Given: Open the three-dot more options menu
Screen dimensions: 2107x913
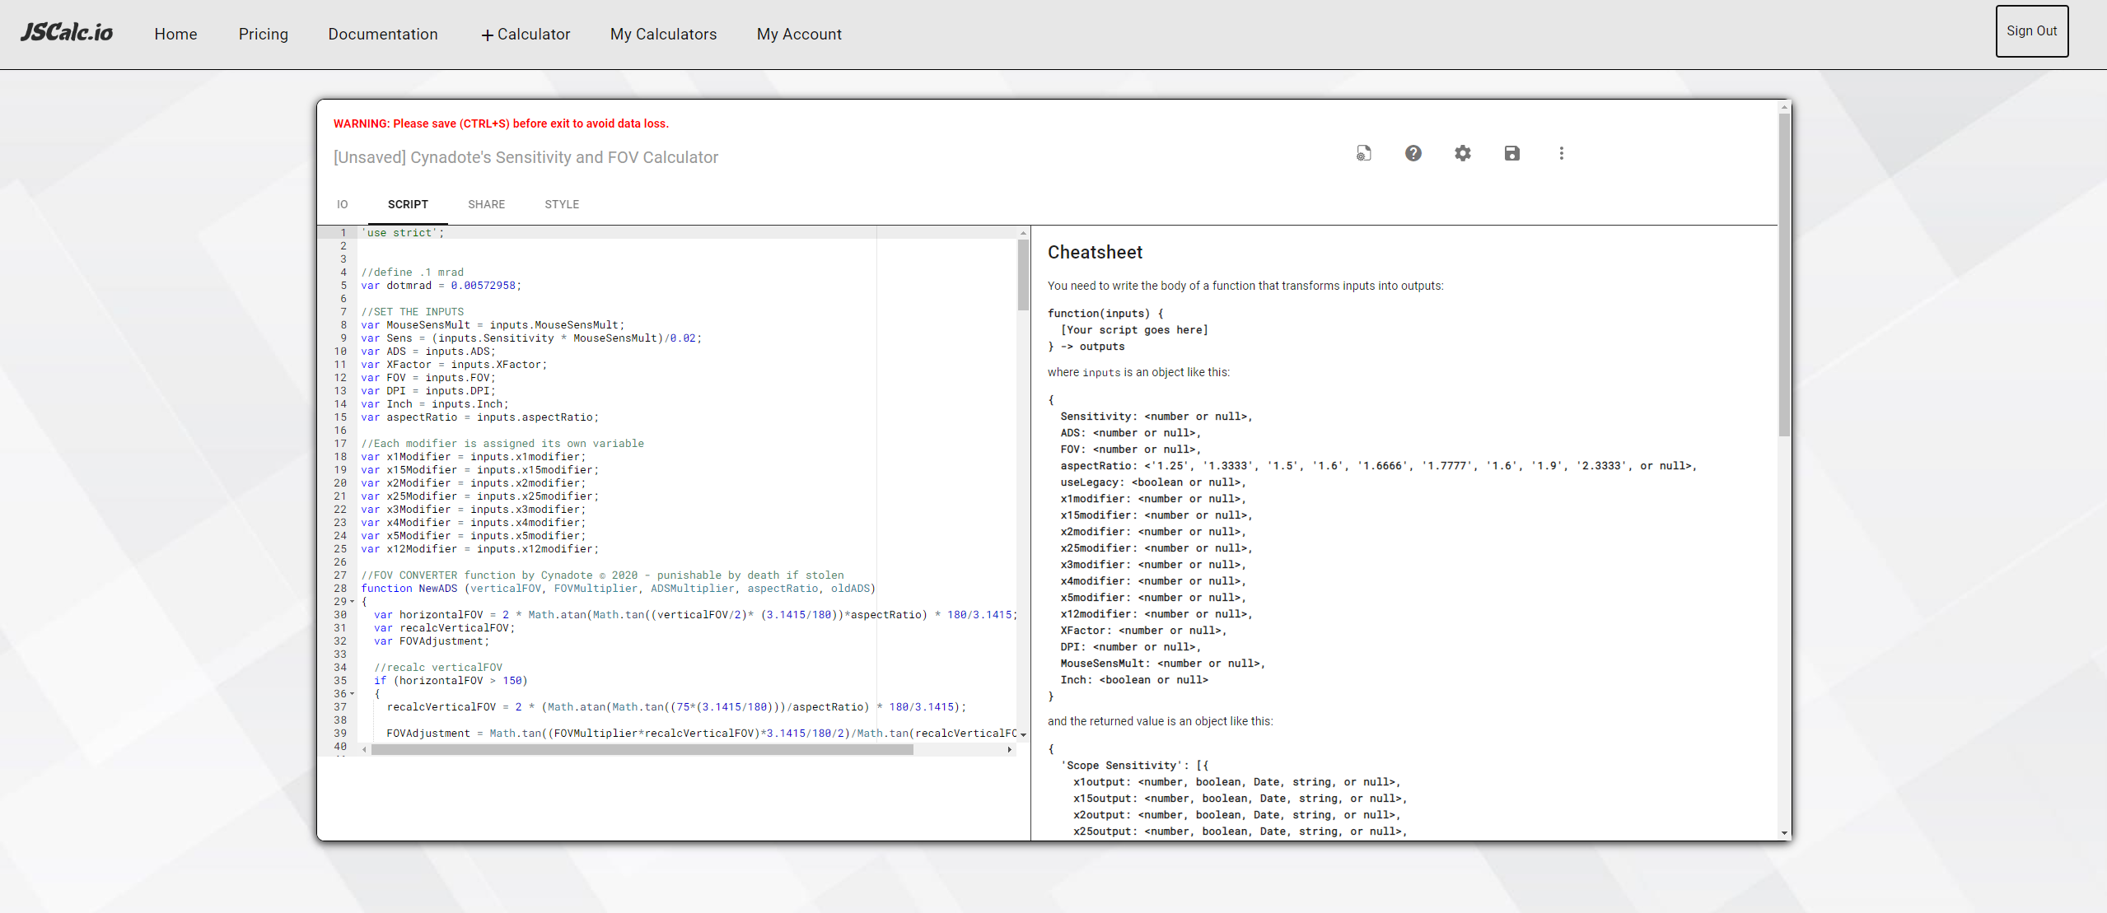Looking at the screenshot, I should (x=1562, y=153).
